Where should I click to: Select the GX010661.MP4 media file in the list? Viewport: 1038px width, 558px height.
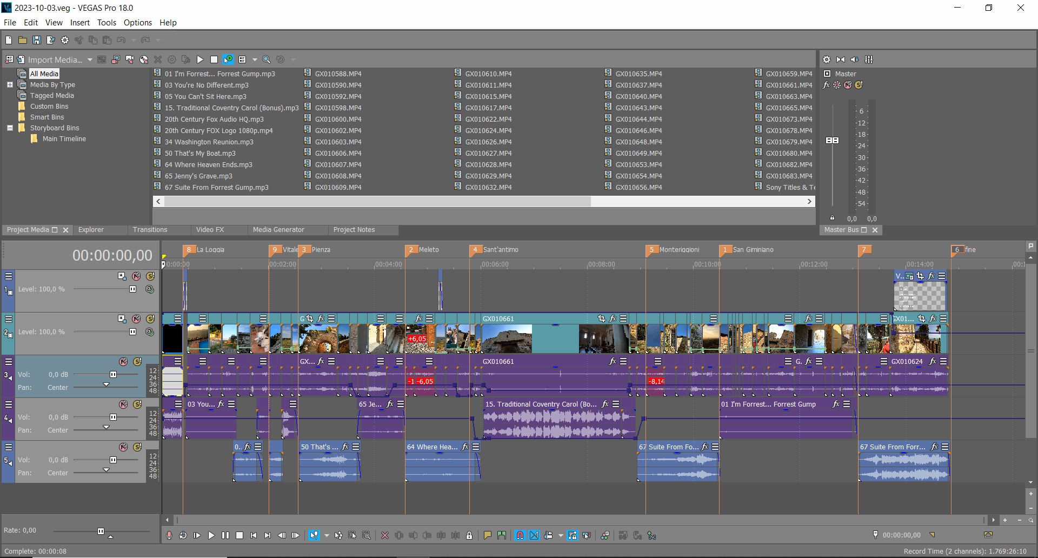(789, 85)
